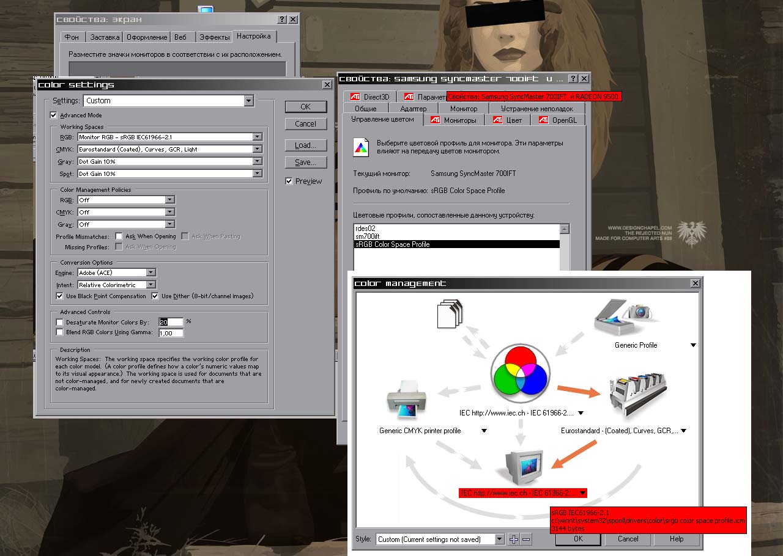The width and height of the screenshot is (783, 556).
Task: Expand the IEC profile dropdown under the color circles
Action: click(581, 413)
